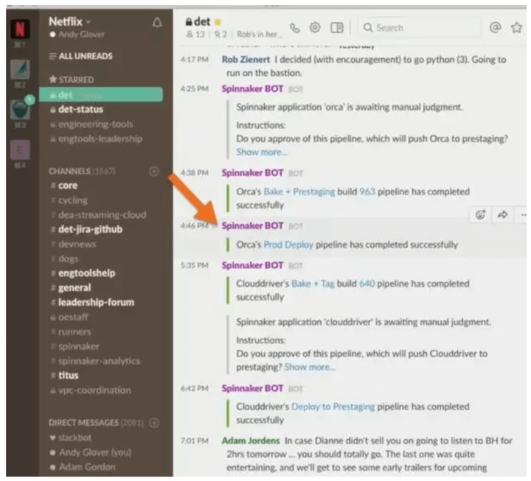Toggle the channel details pane icon
The image size is (531, 481).
[x=336, y=28]
